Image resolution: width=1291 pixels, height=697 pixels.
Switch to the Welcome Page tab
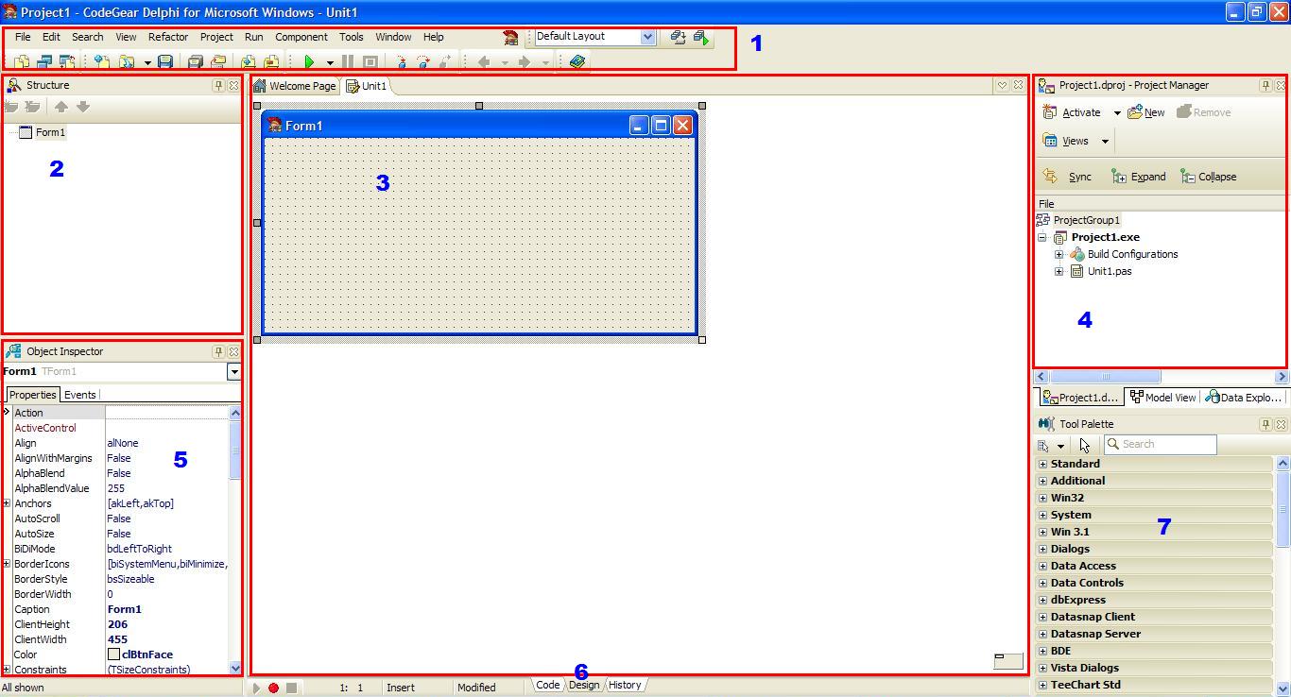[x=295, y=86]
